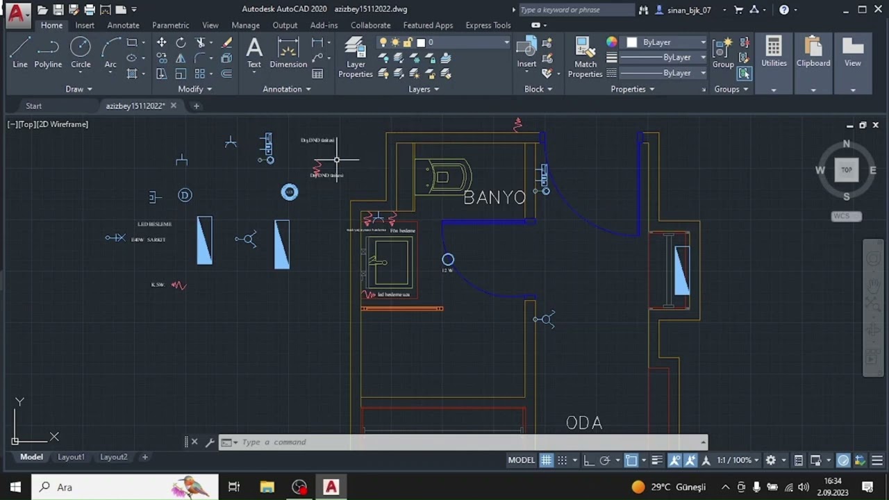The image size is (889, 500).
Task: Click the sinan_bjk_07 account button
Action: (689, 10)
